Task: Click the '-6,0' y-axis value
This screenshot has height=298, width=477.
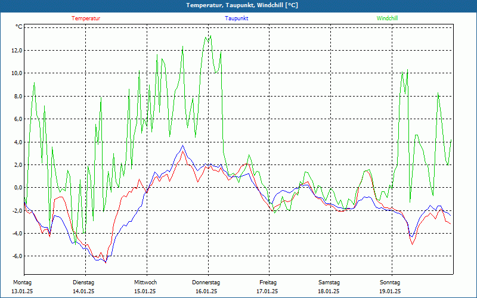Action: click(18, 256)
